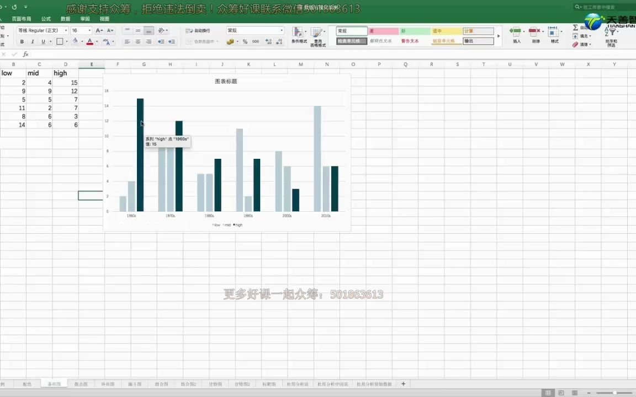The height and width of the screenshot is (397, 636).
Task: Toggle 自动换行 (Wrap Text)
Action: click(198, 30)
